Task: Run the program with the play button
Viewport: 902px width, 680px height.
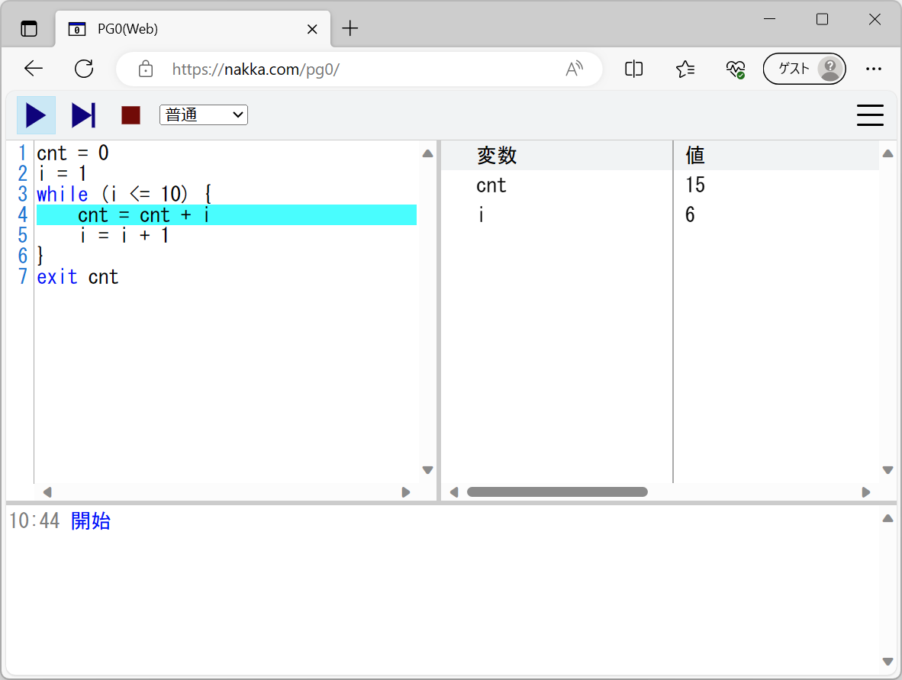Action: [36, 115]
